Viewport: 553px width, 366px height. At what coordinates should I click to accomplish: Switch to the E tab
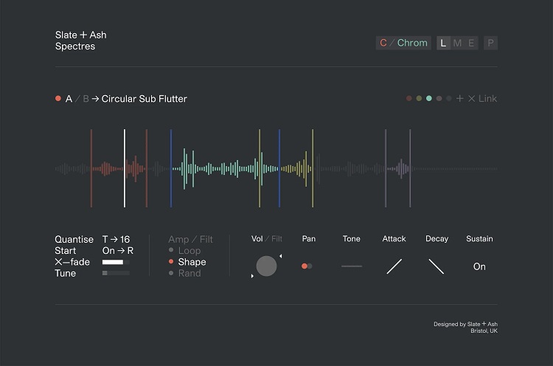pos(470,43)
